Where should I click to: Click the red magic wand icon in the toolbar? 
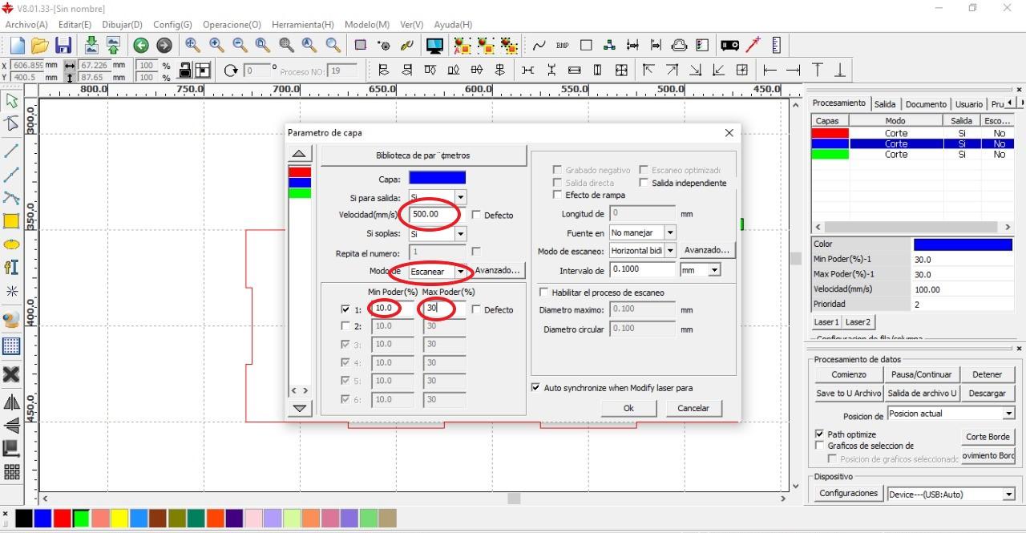point(753,45)
